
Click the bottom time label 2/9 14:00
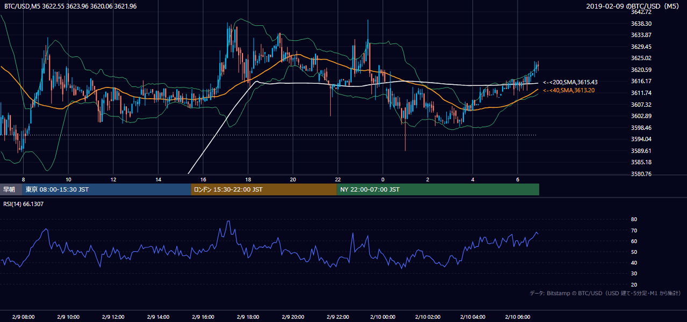158,317
